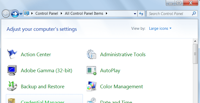Open the address bar history dropdown arrow
The height and width of the screenshot is (103, 200).
[x=135, y=13]
